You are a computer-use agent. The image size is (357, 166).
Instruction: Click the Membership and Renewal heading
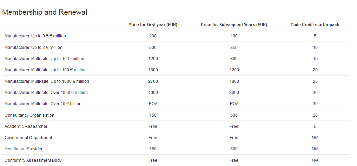tap(45, 12)
